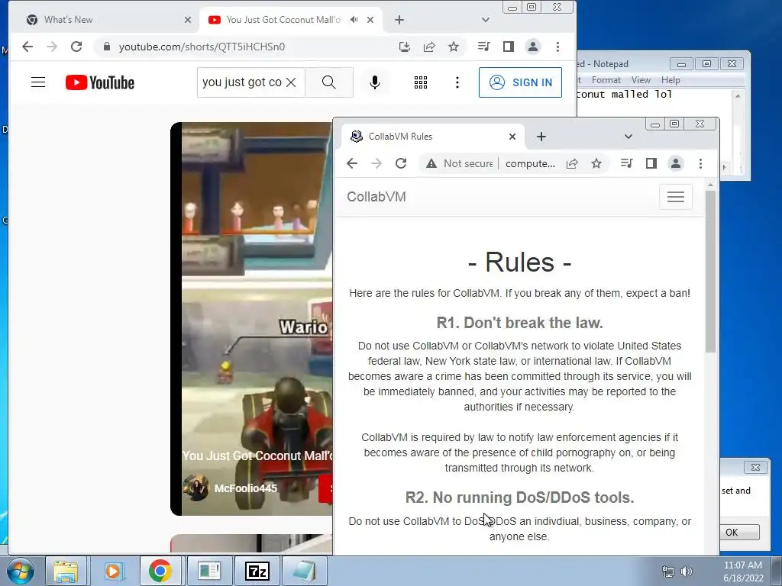This screenshot has height=586, width=782.
Task: Click the CollabVM brand link
Action: (x=376, y=197)
